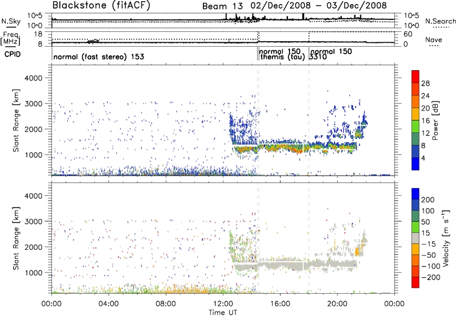Click 'Slant Range [km]' label of velocity panel
The width and height of the screenshot is (456, 316).
coord(16,238)
